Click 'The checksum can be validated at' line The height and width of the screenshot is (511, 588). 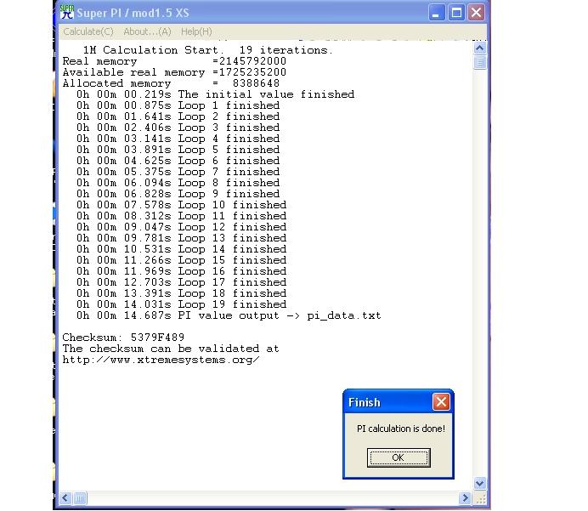(x=171, y=349)
